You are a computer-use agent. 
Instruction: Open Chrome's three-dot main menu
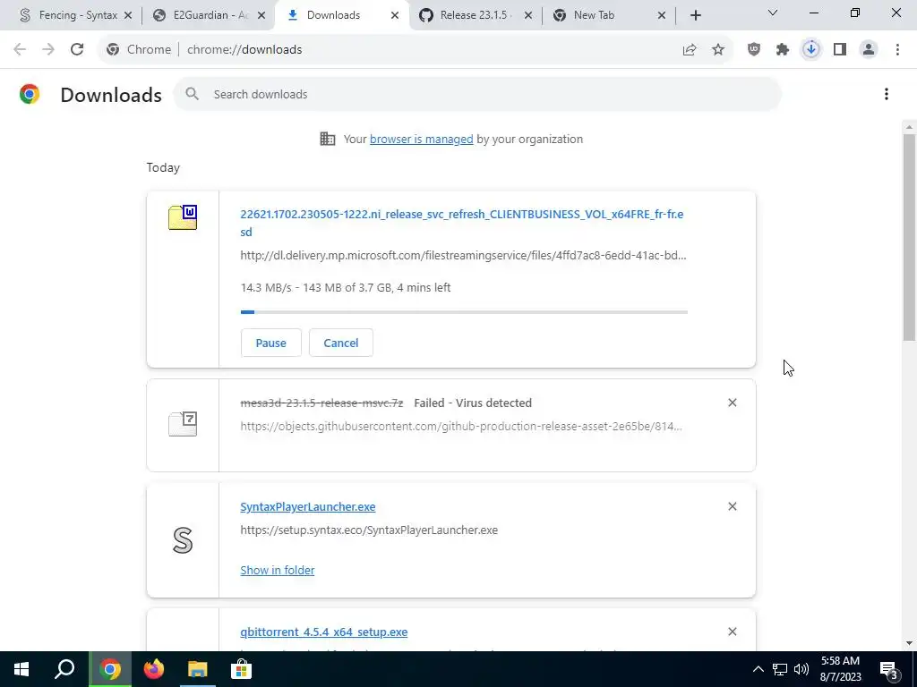coord(897,50)
